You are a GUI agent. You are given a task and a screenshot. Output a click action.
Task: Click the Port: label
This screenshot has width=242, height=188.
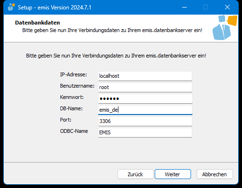click(66, 120)
